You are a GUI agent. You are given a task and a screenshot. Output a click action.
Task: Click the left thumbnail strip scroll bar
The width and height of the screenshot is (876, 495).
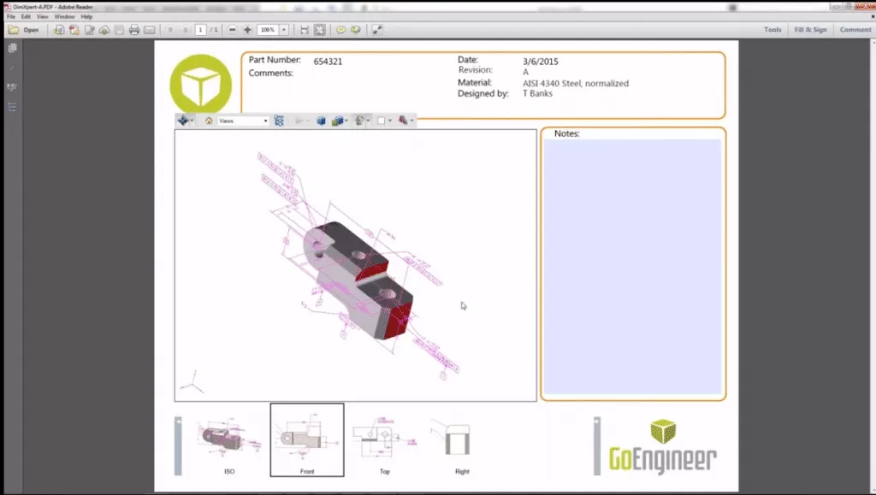178,446
